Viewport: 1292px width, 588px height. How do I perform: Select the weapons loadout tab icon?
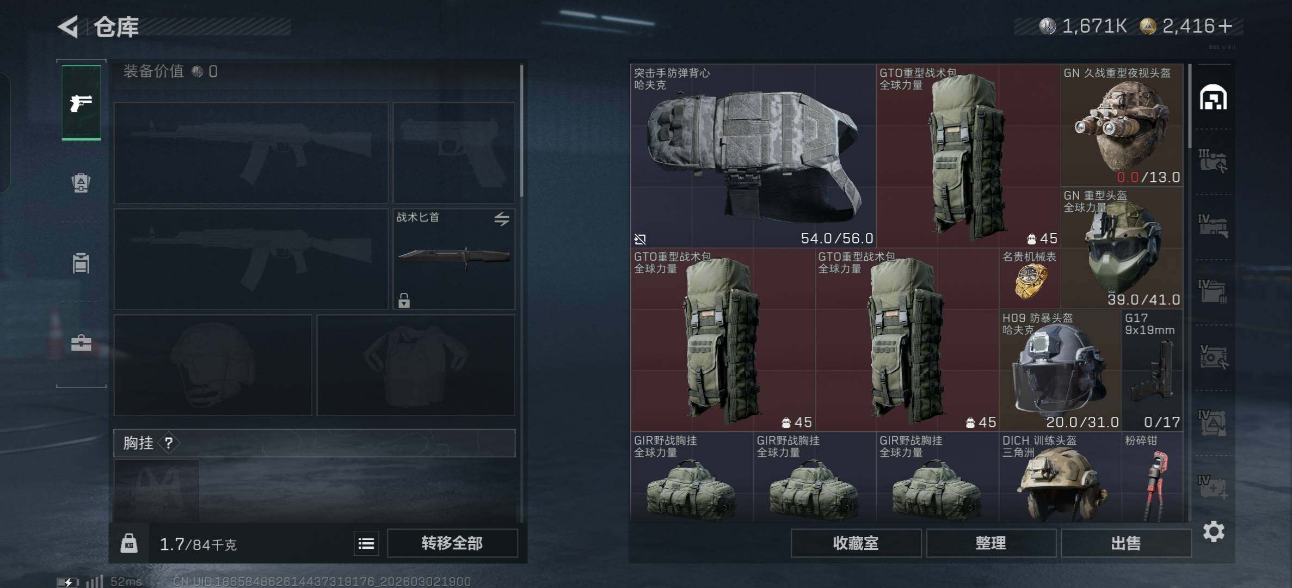point(81,102)
